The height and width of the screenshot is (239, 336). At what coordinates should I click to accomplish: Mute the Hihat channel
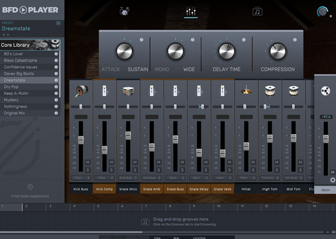coord(253,162)
